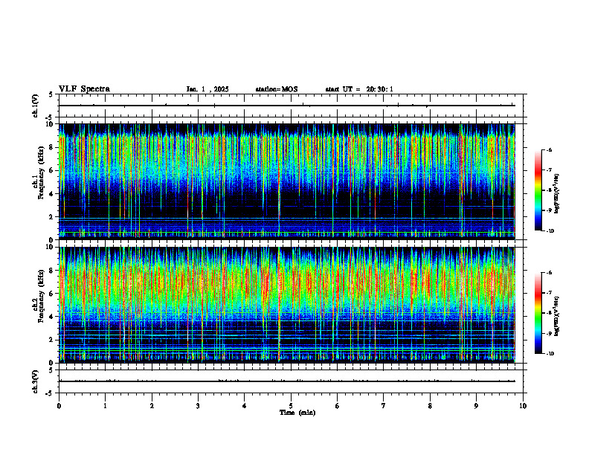Screen dimensions: 589x455
Task: Click the "4" kHz tick on ch.2 frequency axis
Action: point(53,317)
